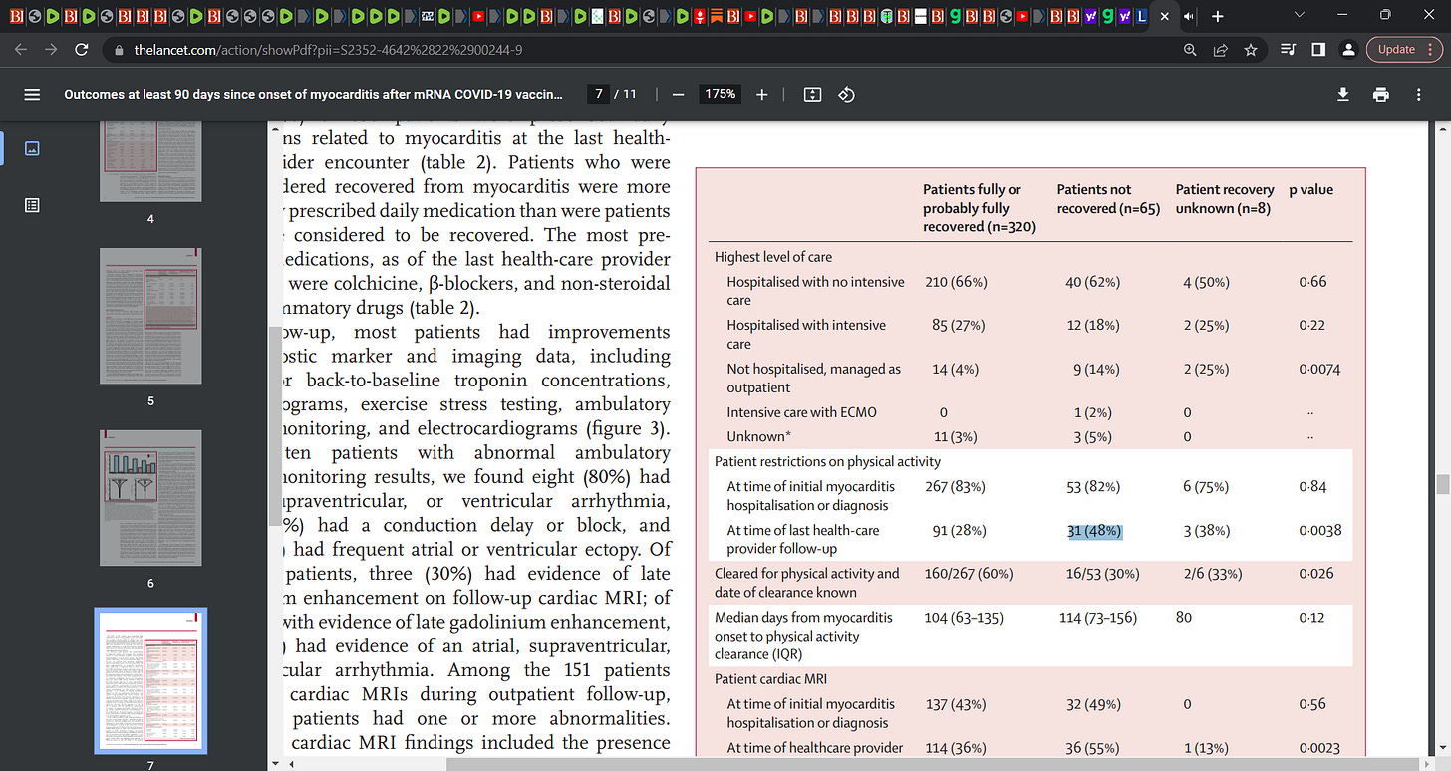This screenshot has height=771, width=1451.
Task: Reload the current page
Action: (x=82, y=49)
